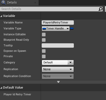This screenshot has height=100, width=106.
Task: Focus the Search Details field
Action: 51,9
